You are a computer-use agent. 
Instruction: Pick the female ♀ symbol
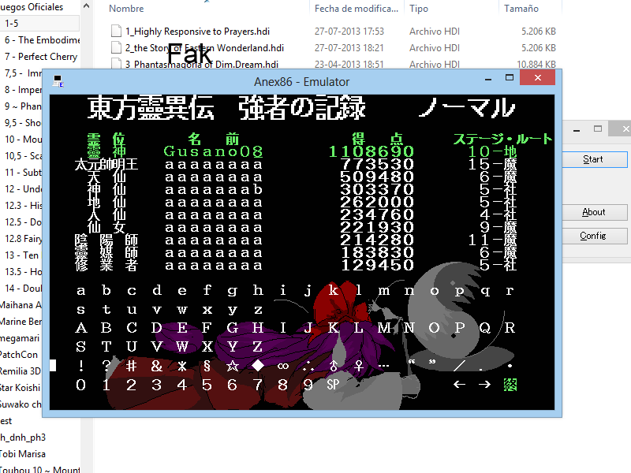(359, 366)
